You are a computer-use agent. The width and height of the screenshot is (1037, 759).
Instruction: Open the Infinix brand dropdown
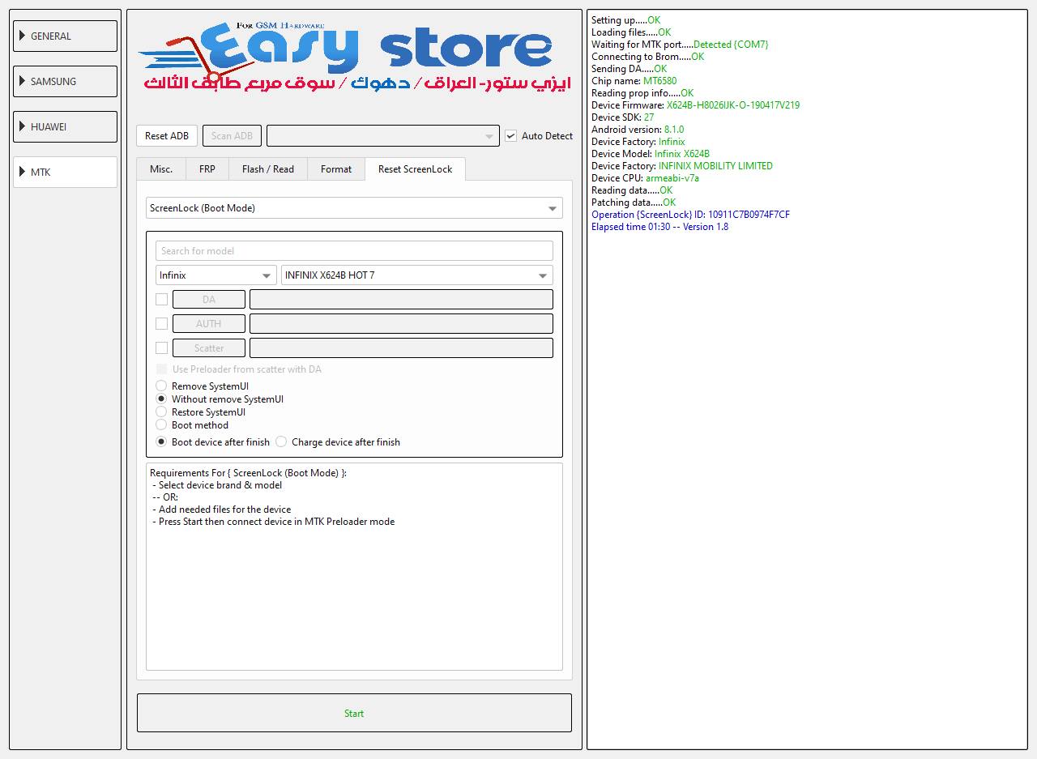tap(216, 275)
